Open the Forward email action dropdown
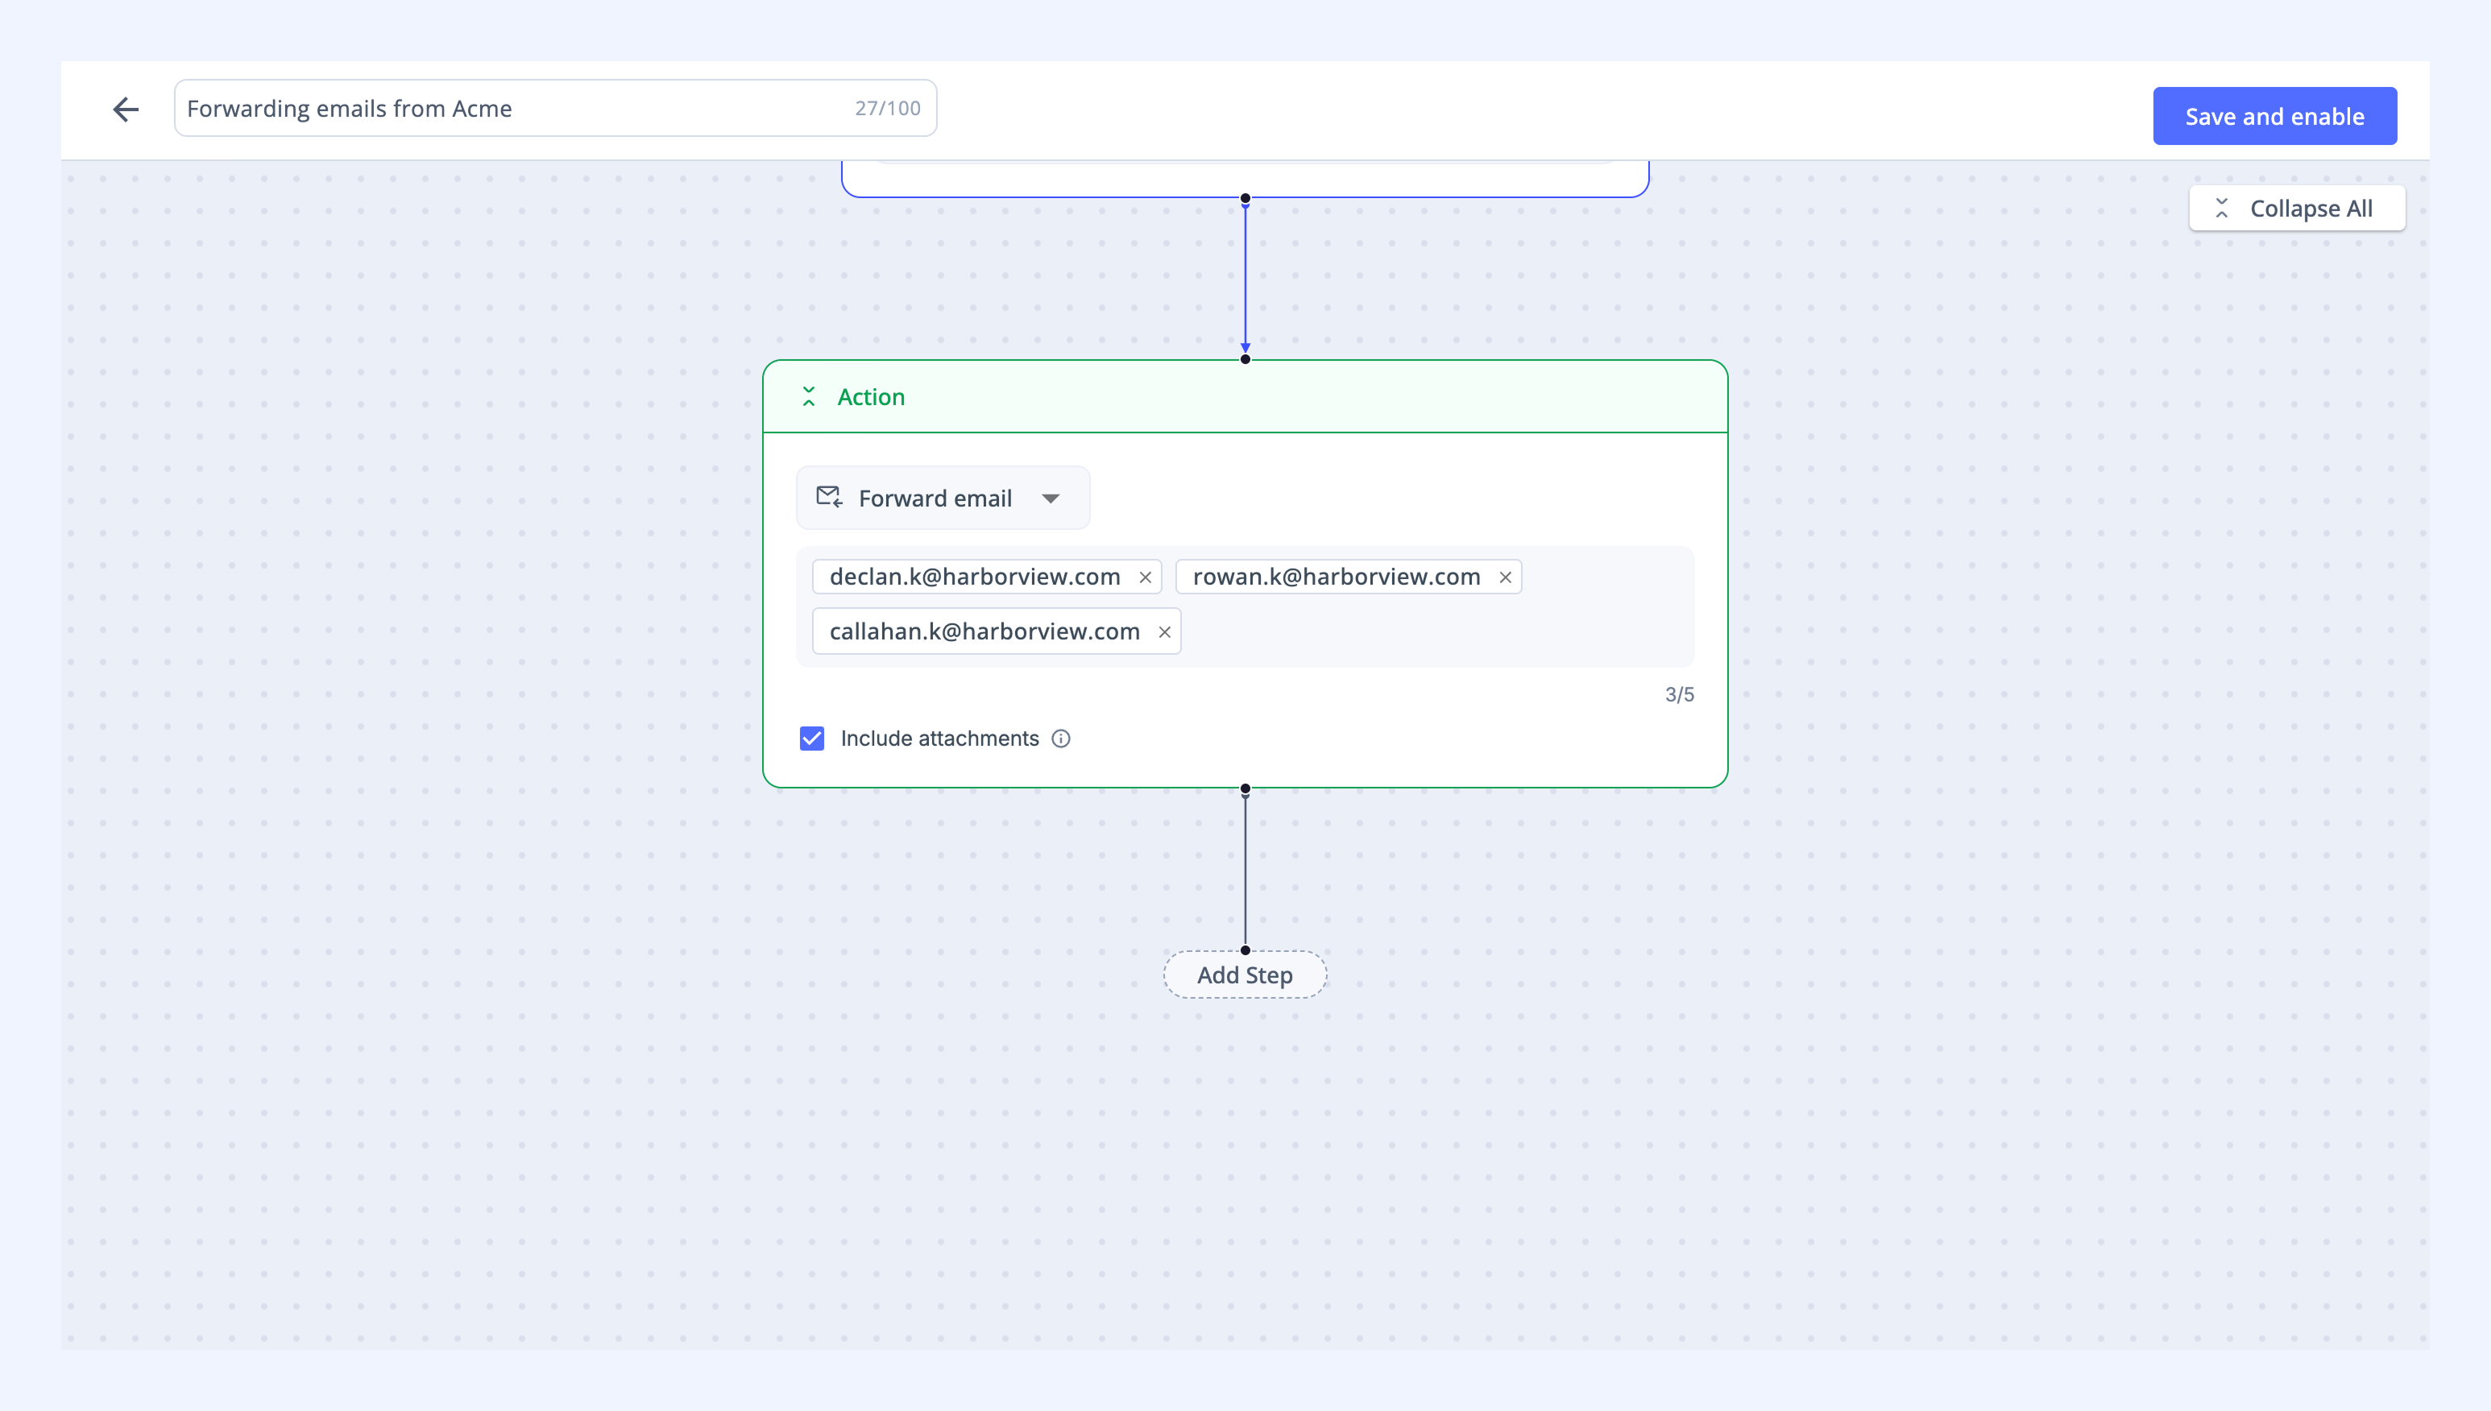This screenshot has height=1411, width=2491. [943, 498]
